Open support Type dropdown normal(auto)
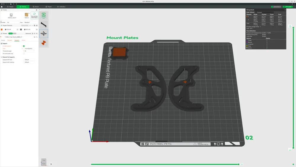This screenshot has width=296, height=167. click(x=29, y=49)
